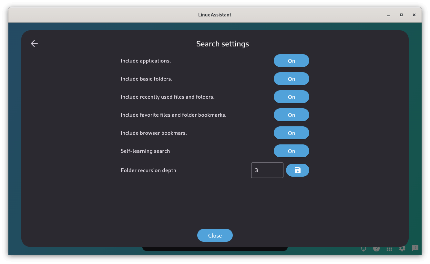This screenshot has height=264, width=430.
Task: Toggle Include browser bookmarks setting
Action: pos(291,133)
